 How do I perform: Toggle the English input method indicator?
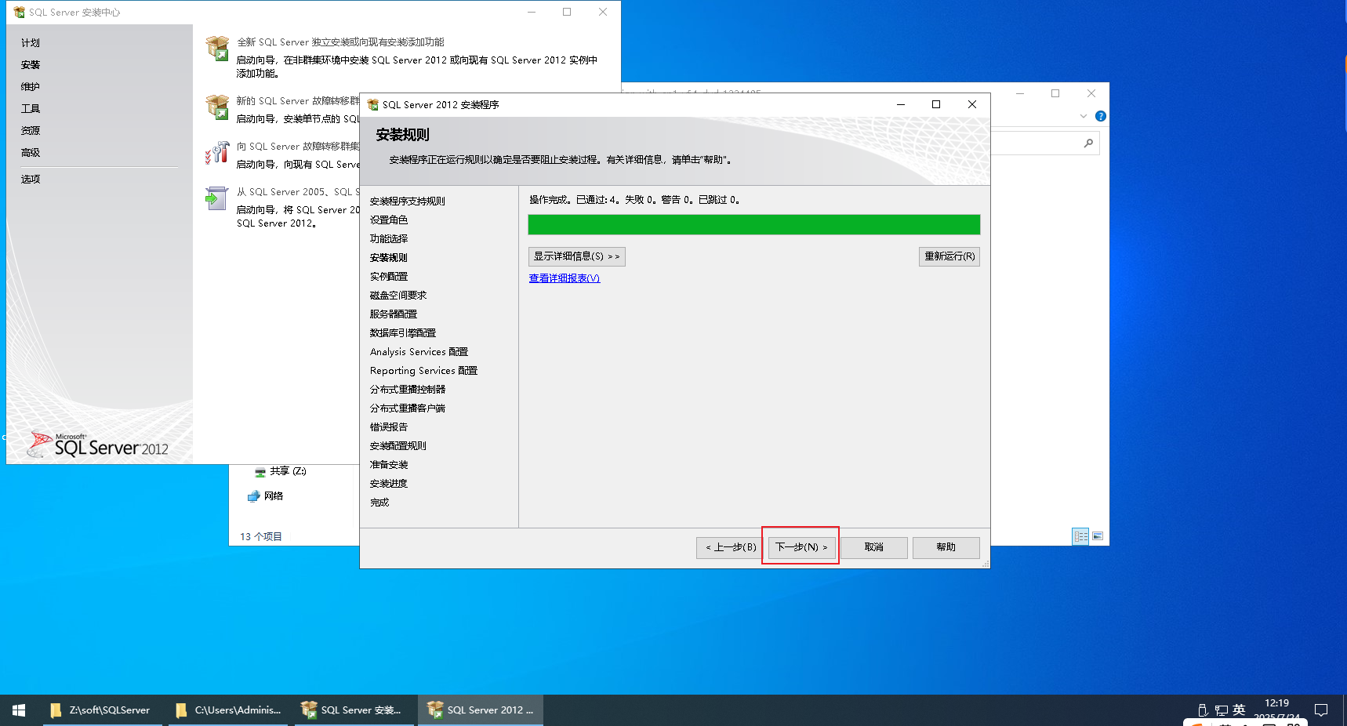coord(1239,710)
